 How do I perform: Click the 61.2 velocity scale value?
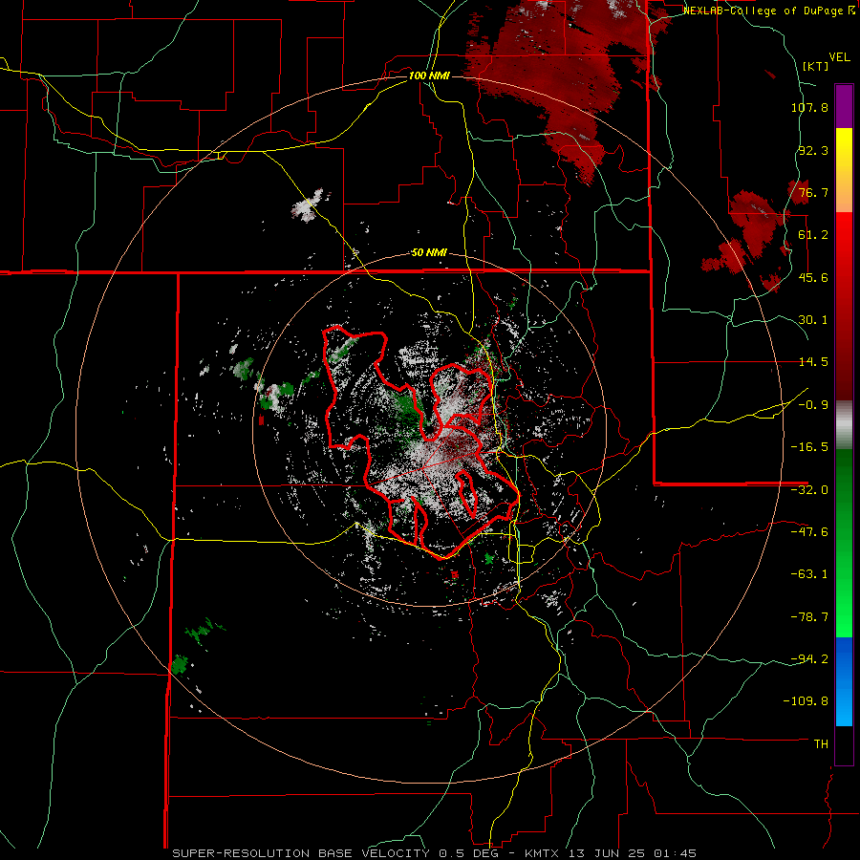813,235
